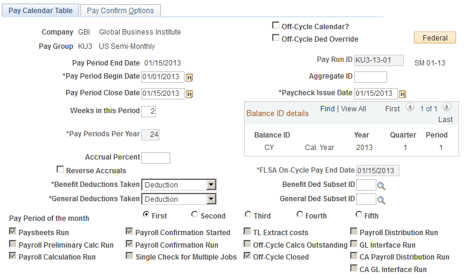Click the Weeks in this Period field
Viewport: 471px width, 278px height.
tap(148, 111)
